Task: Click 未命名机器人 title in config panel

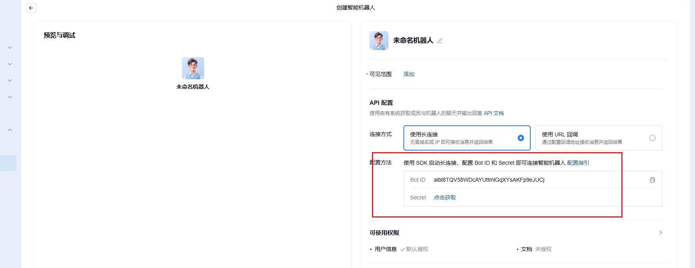Action: (x=413, y=41)
